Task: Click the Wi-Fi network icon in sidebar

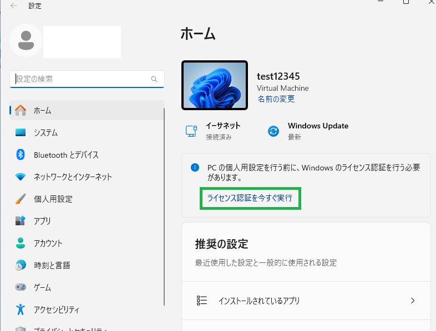Action: pos(21,177)
